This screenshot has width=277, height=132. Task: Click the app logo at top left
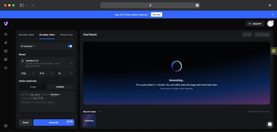click(x=6, y=24)
